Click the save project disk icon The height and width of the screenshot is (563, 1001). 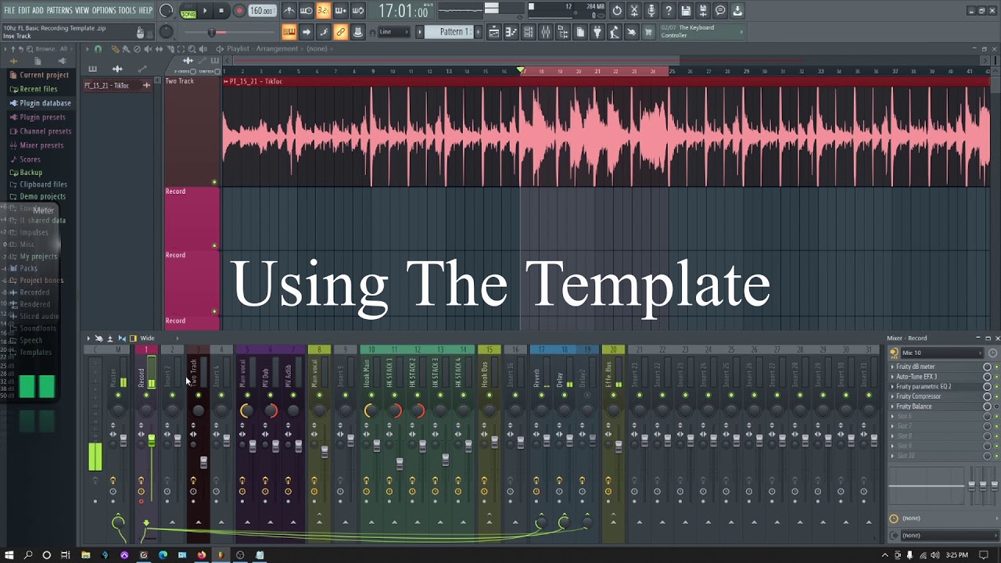pyautogui.click(x=686, y=11)
